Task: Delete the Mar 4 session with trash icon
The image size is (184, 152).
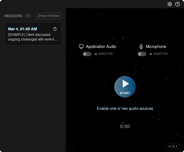Action: point(55,29)
